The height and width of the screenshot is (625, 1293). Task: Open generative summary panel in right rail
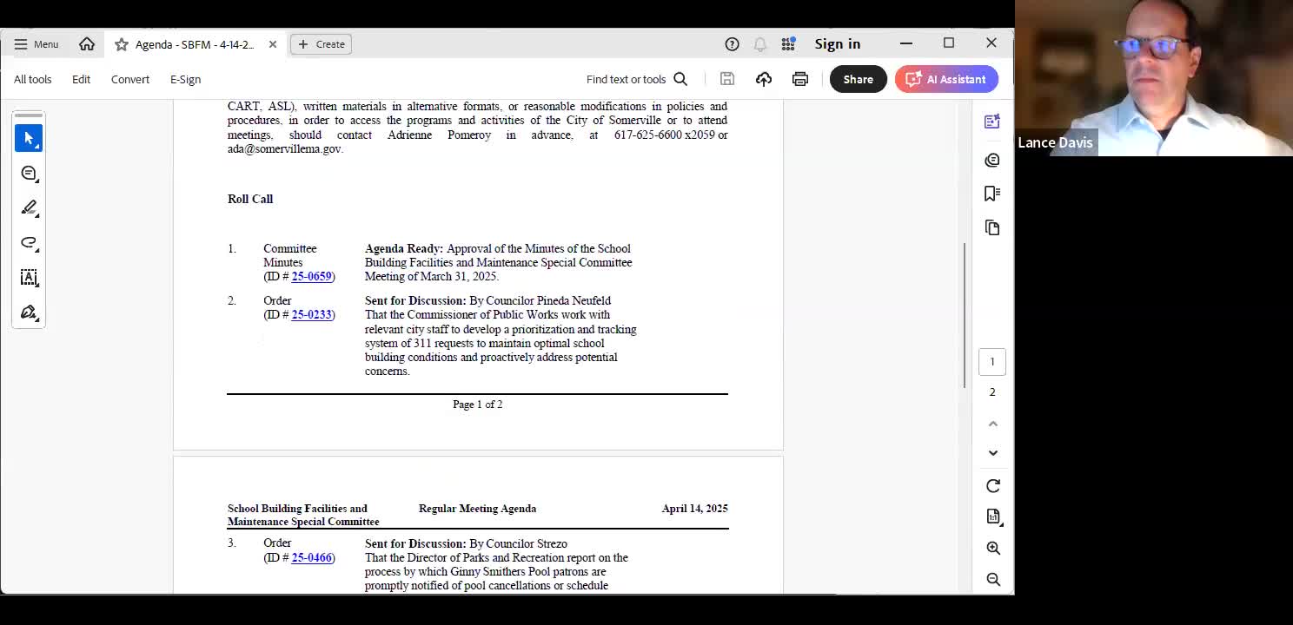(992, 122)
